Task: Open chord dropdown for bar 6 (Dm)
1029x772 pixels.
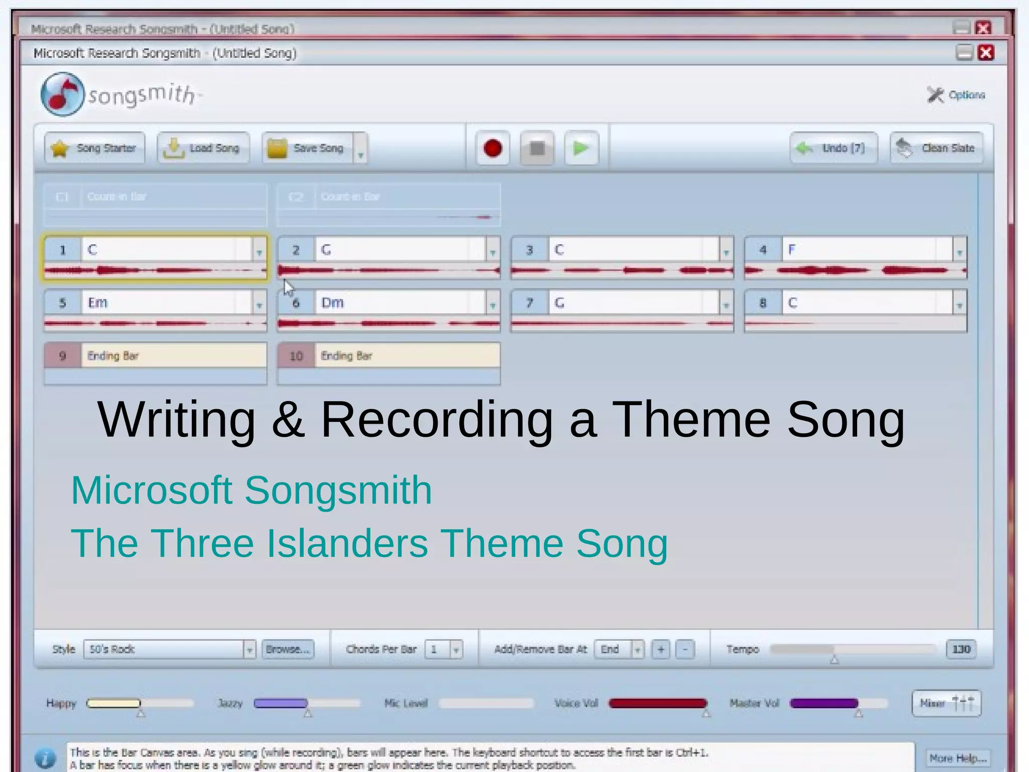Action: coord(493,303)
